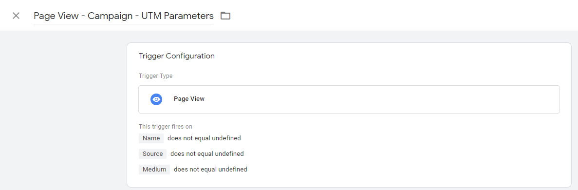Open the folder icon beside the trigger name
Viewport: 578px width, 190px height.
pyautogui.click(x=225, y=16)
